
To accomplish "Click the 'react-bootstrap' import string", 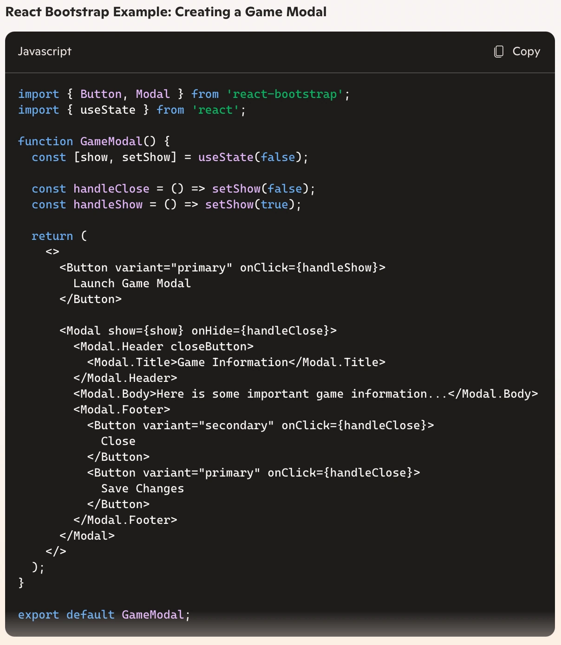I will (x=285, y=94).
